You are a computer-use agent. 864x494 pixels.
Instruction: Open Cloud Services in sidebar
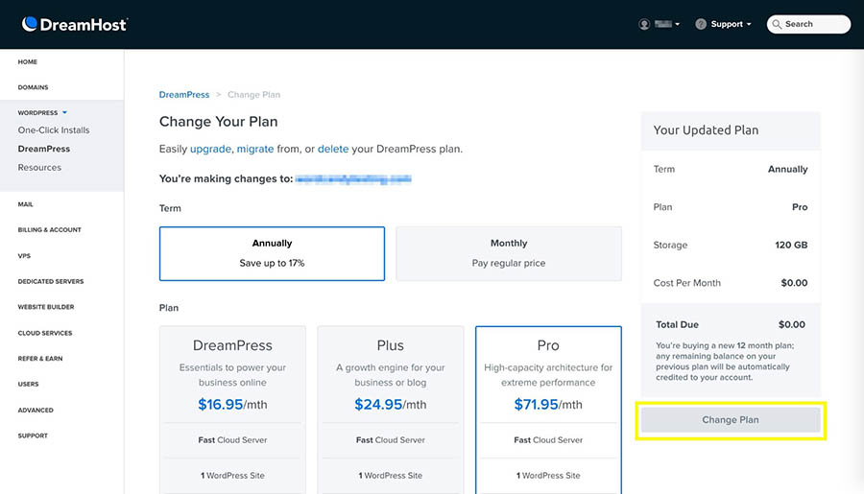[44, 333]
